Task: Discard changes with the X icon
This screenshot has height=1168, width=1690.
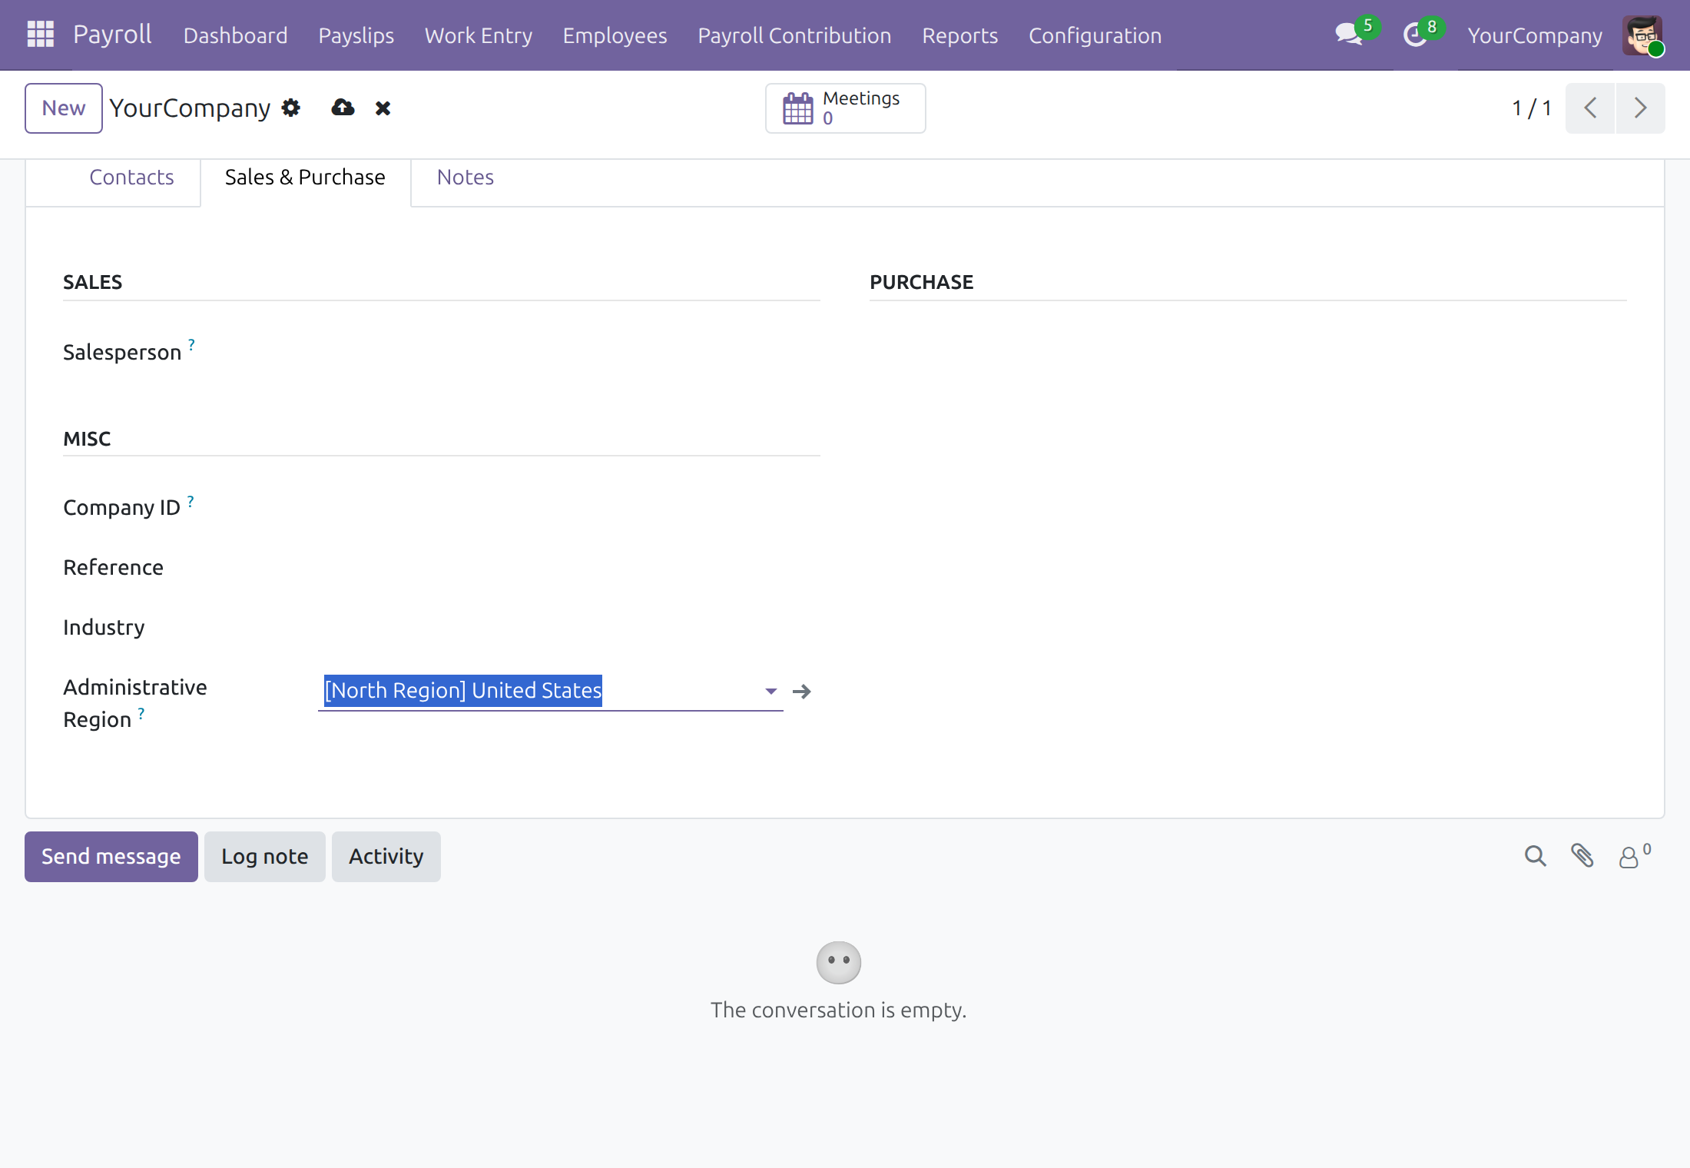Action: pos(383,108)
